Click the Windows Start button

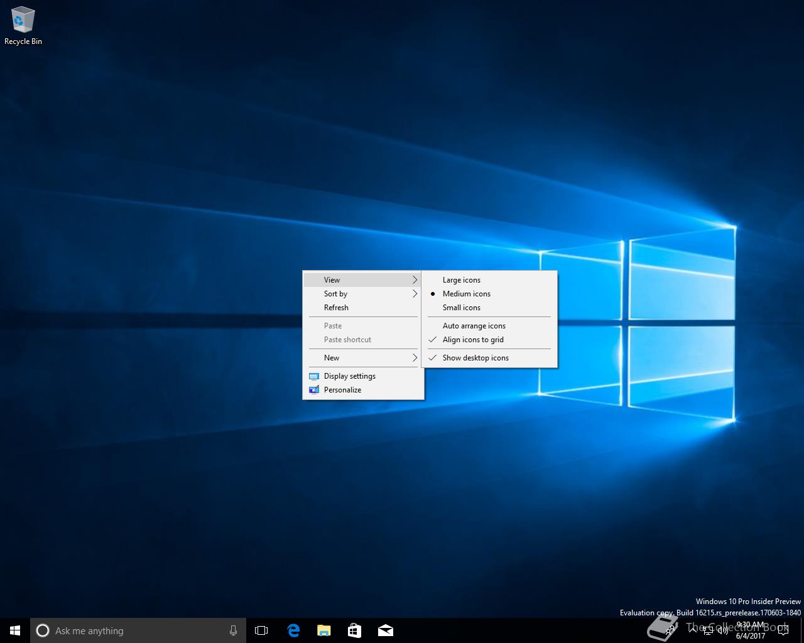(x=15, y=630)
